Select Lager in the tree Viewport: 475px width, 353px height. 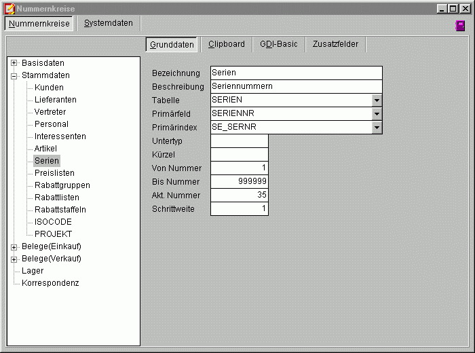pos(33,271)
